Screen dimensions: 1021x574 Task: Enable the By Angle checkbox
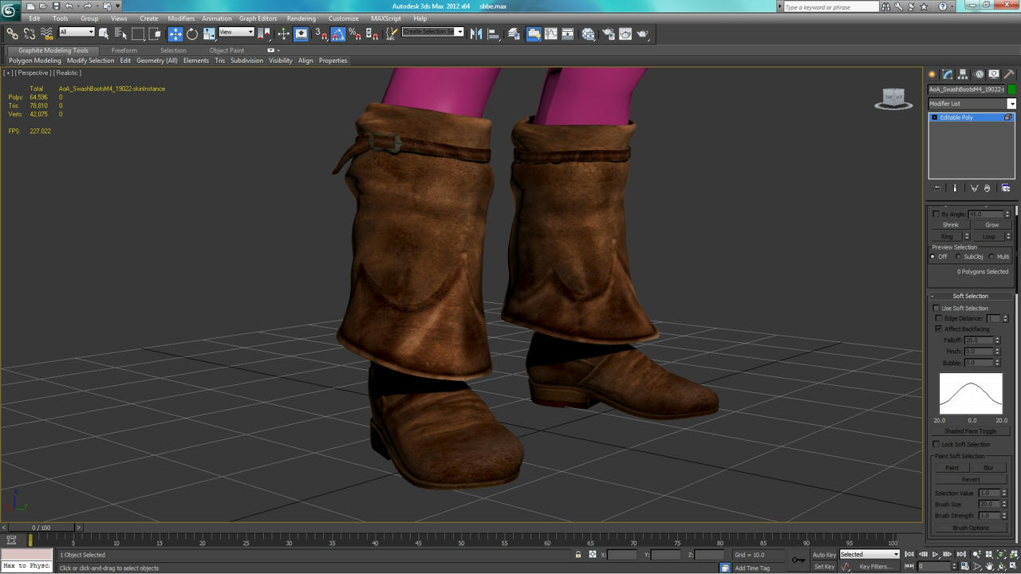[x=936, y=214]
